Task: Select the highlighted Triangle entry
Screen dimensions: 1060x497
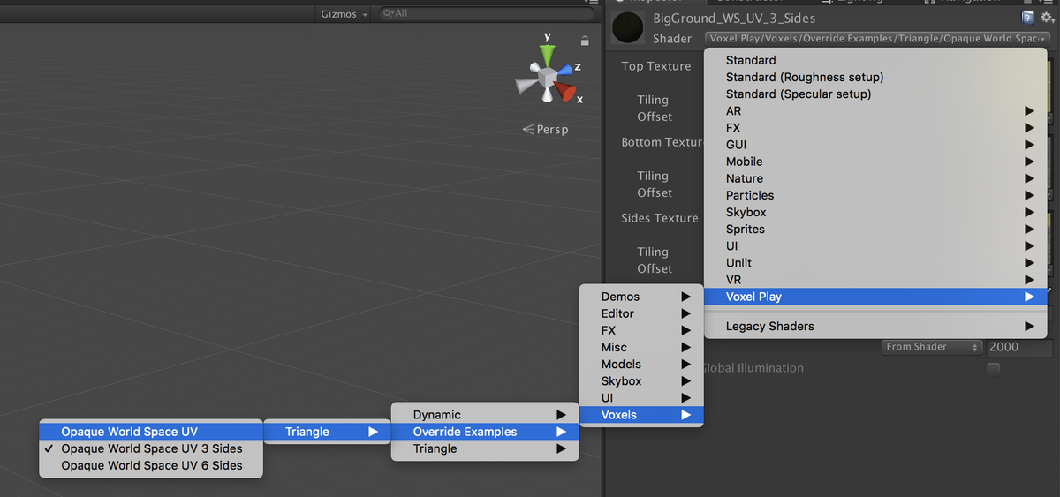Action: (x=327, y=432)
